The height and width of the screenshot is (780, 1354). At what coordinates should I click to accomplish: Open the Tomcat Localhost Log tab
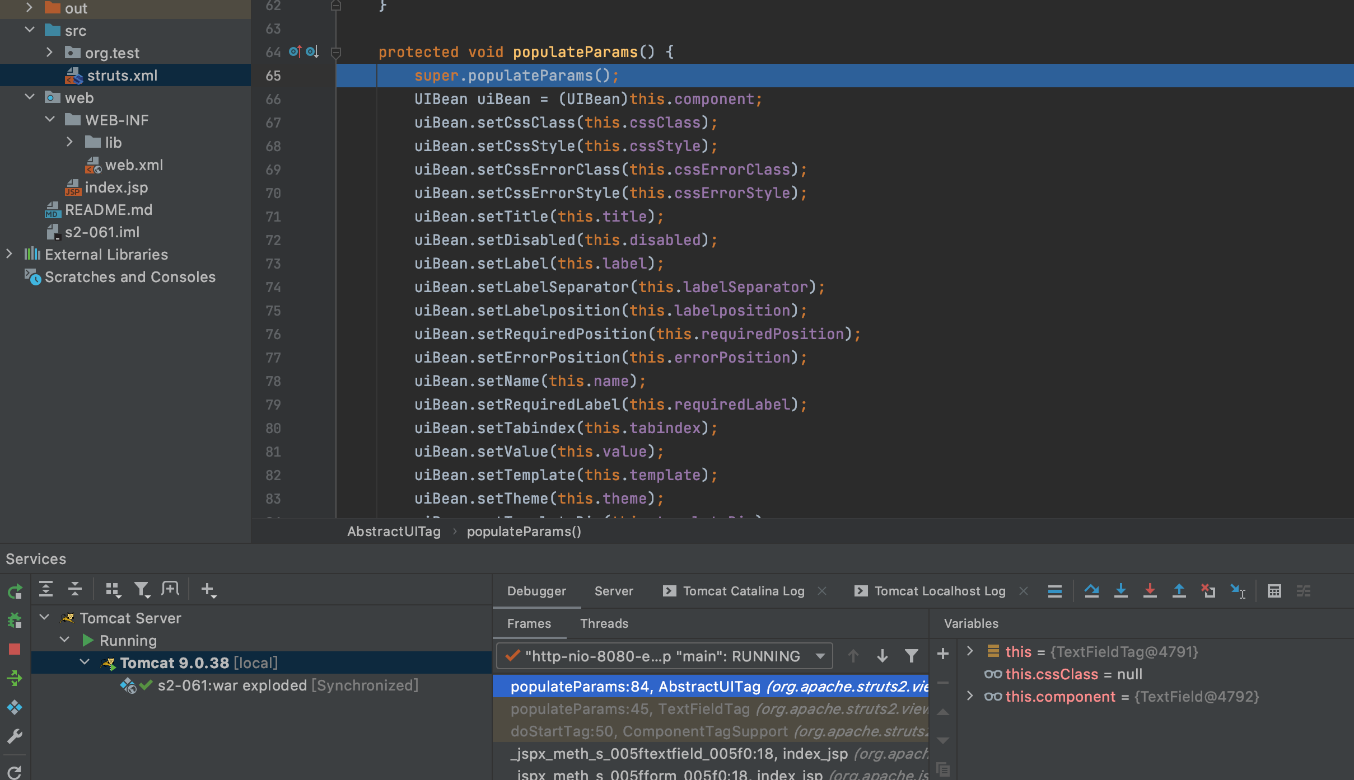tap(930, 591)
